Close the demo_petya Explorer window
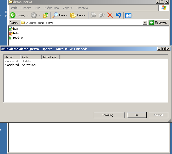The image size is (172, 154). coord(167,2)
